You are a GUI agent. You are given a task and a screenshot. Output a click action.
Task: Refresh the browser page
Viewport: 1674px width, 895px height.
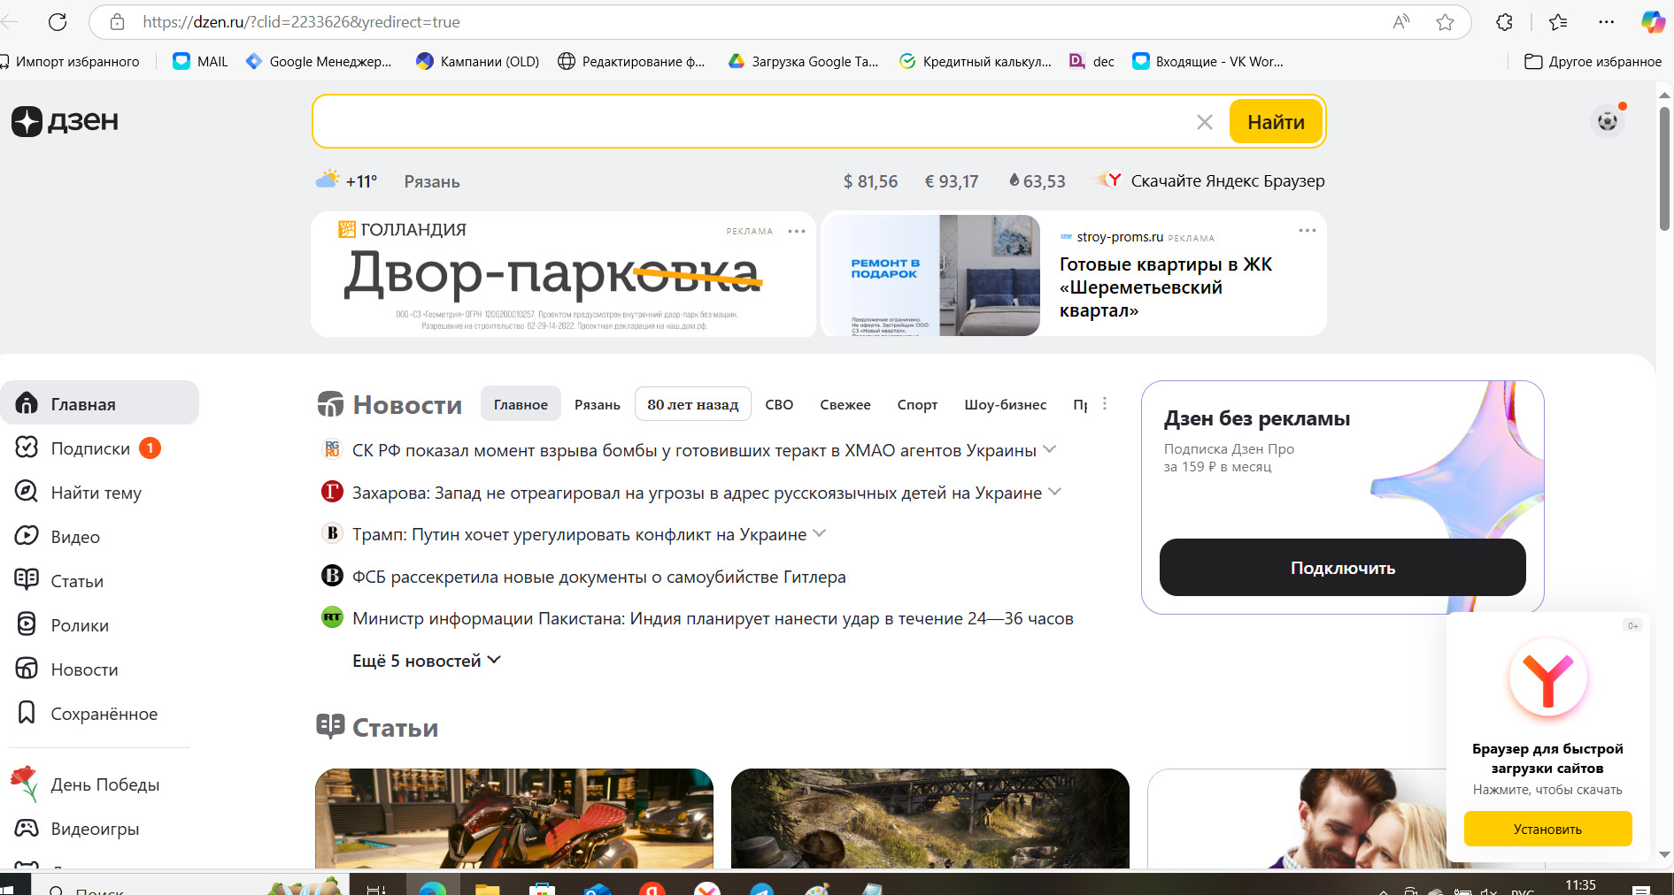(58, 22)
